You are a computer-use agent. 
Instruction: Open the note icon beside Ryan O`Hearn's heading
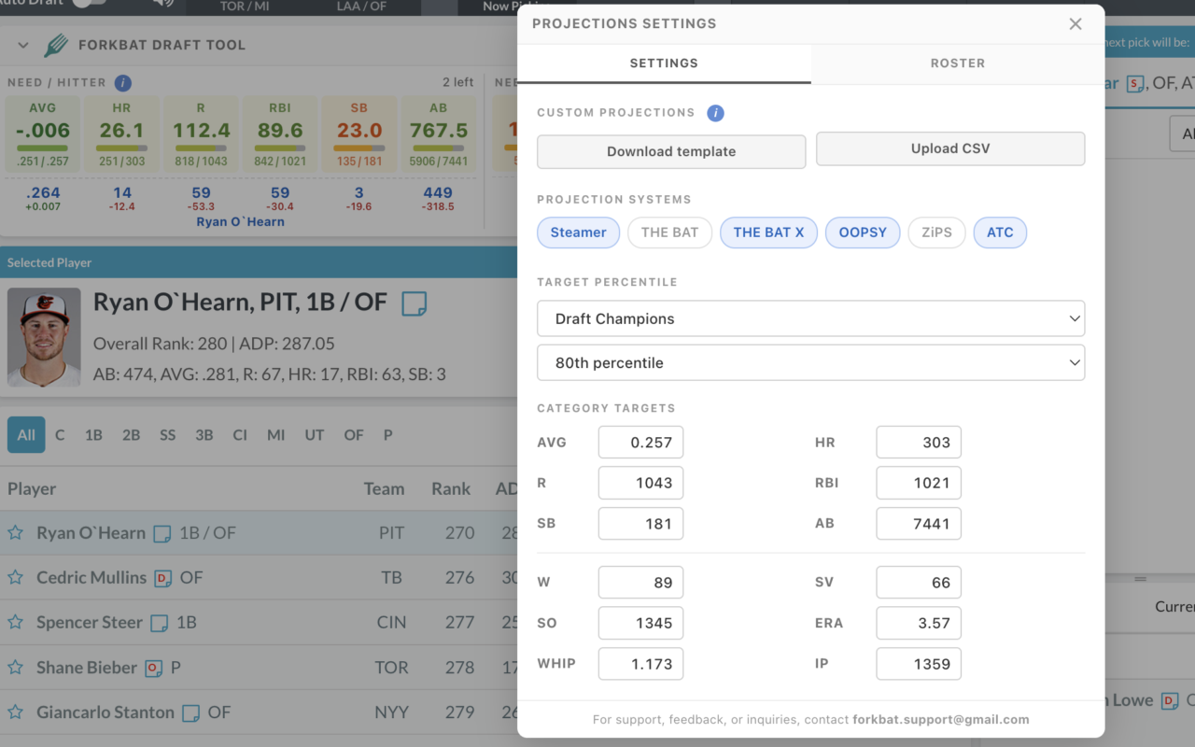click(414, 303)
